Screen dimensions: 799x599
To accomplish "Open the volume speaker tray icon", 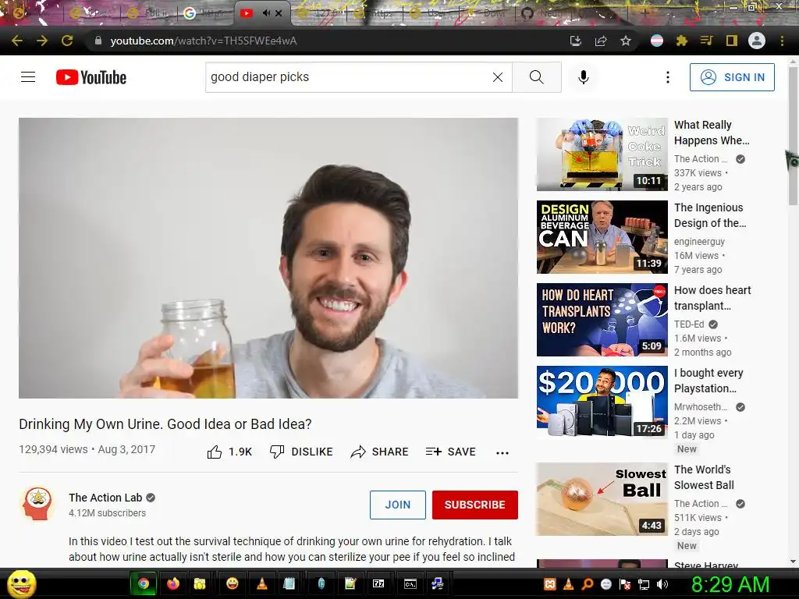I will click(662, 584).
